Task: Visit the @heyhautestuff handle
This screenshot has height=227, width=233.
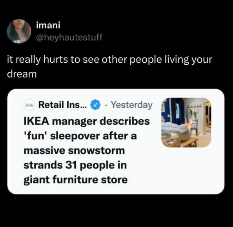Action: pos(69,37)
